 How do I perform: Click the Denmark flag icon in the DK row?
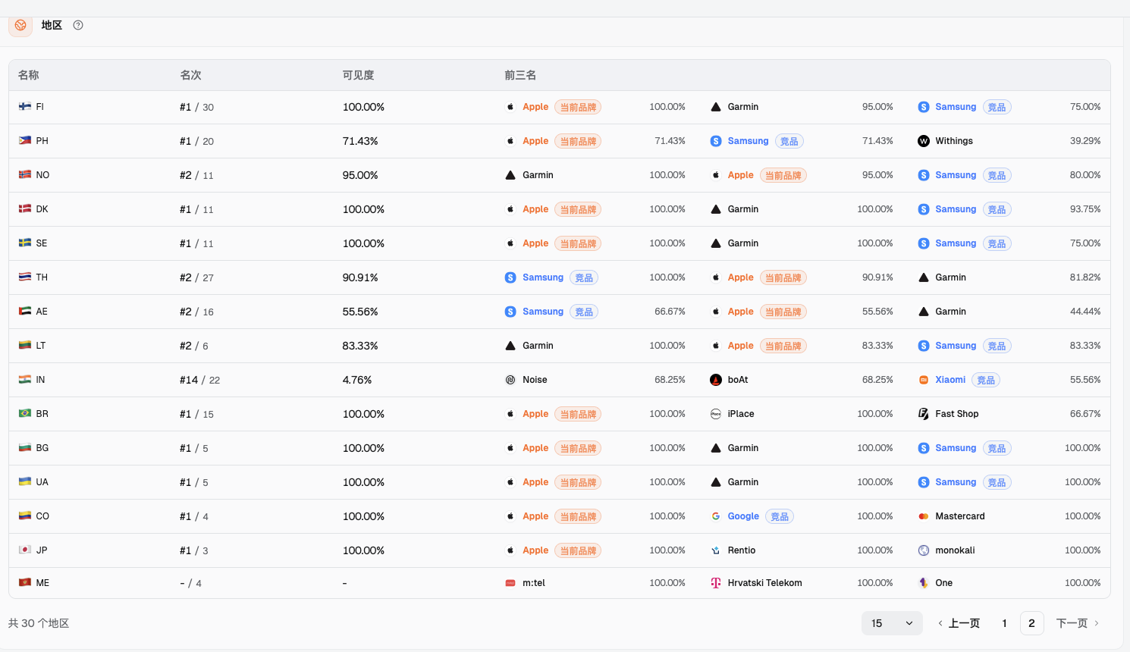tap(25, 209)
